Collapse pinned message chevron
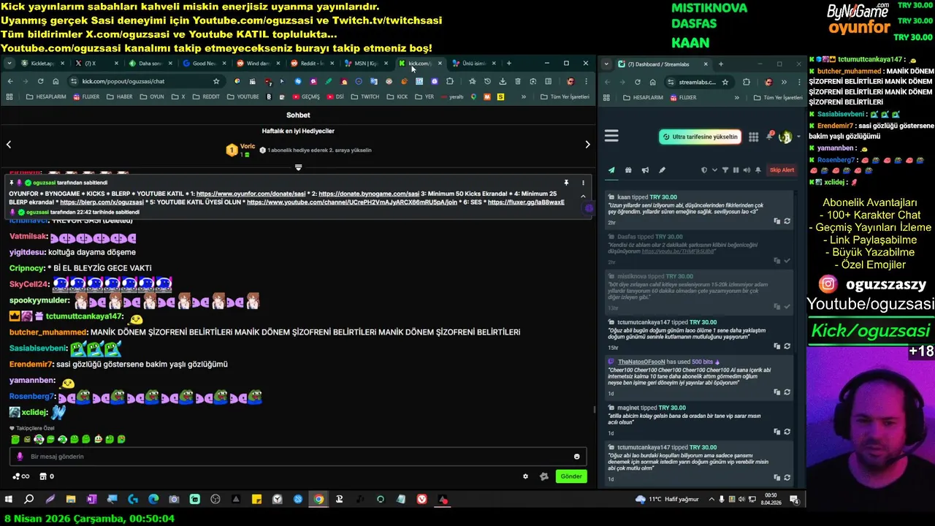The image size is (935, 526). pos(583,197)
